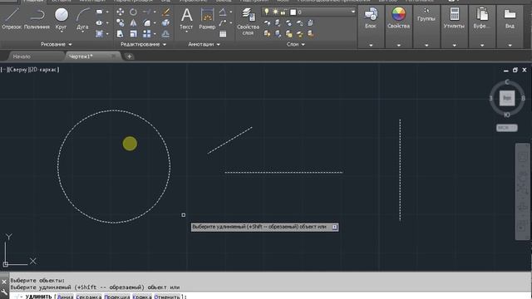The image size is (532, 299).
Task: Click the Table icon in Аннотации
Action: (x=223, y=34)
